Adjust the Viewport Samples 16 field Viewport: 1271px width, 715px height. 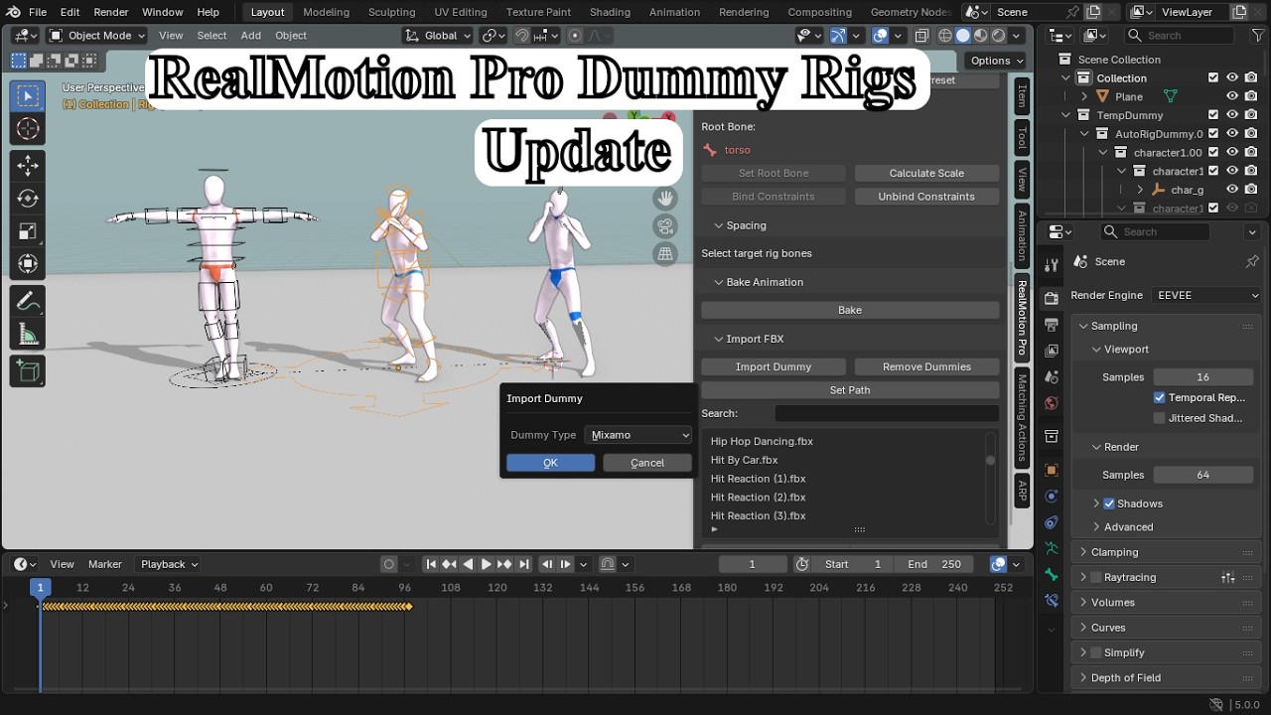1202,377
